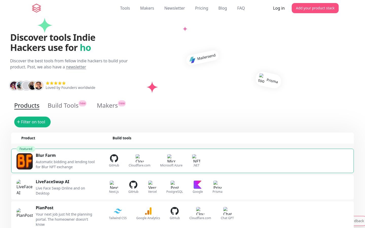Click the Log in link
The image size is (365, 228).
tap(279, 8)
